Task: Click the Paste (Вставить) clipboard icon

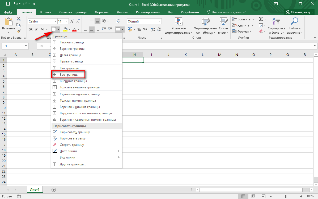Action: click(9, 22)
